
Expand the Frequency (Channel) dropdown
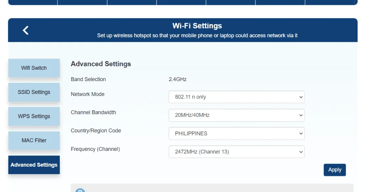coord(237,152)
